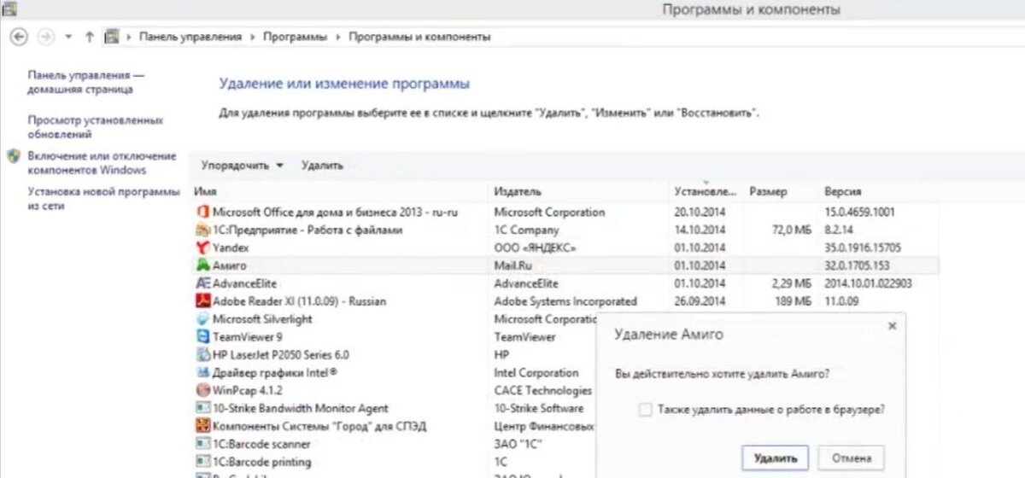
Task: Open the Упорядочить dropdown menu
Action: [243, 166]
